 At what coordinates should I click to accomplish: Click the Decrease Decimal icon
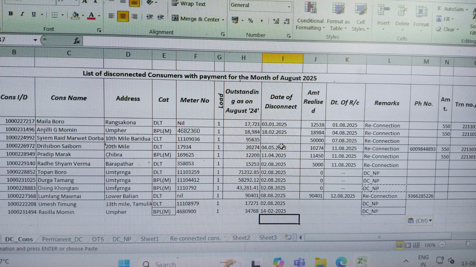[287, 21]
